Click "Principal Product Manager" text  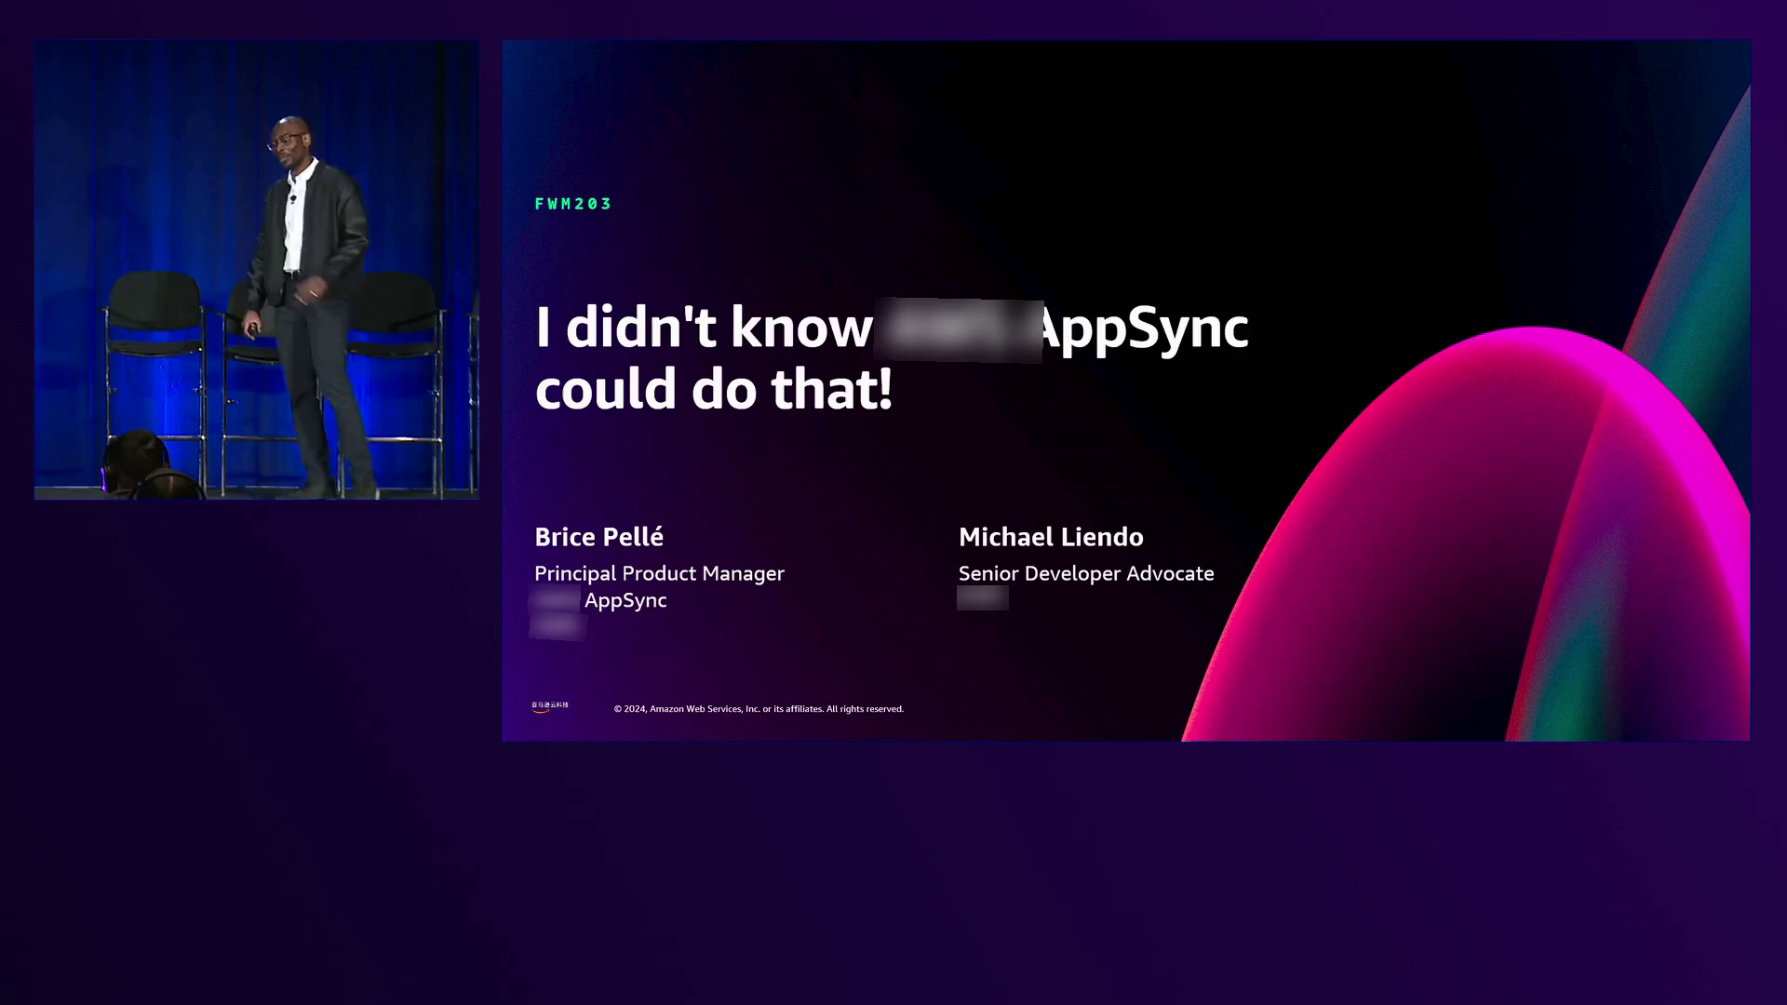pos(659,573)
